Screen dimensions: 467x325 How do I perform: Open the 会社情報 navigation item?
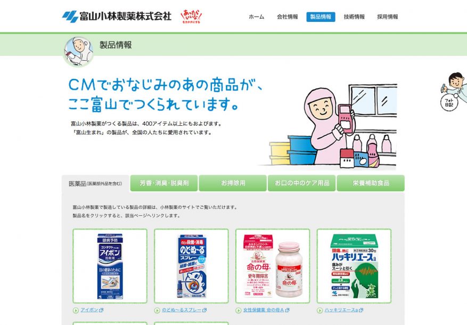pyautogui.click(x=288, y=17)
